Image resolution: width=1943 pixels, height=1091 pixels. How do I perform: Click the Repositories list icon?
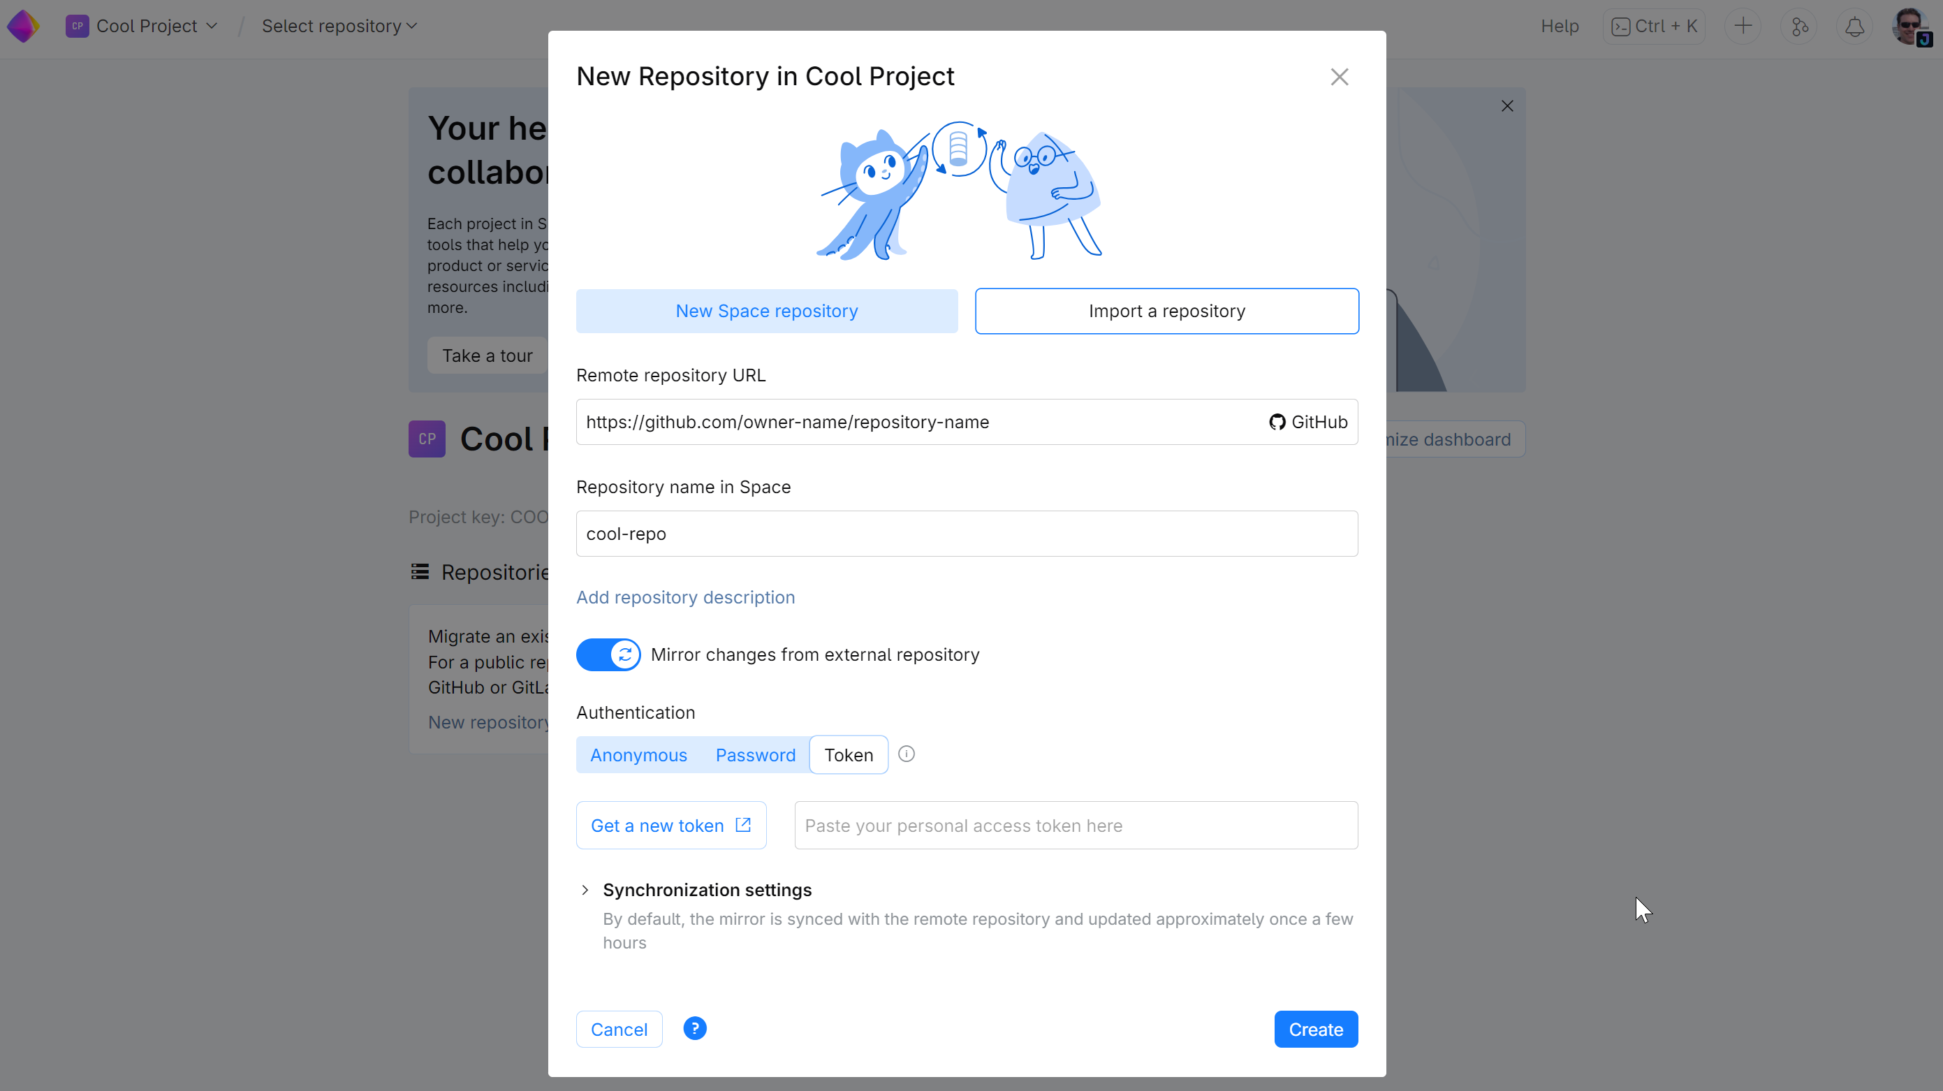(420, 572)
